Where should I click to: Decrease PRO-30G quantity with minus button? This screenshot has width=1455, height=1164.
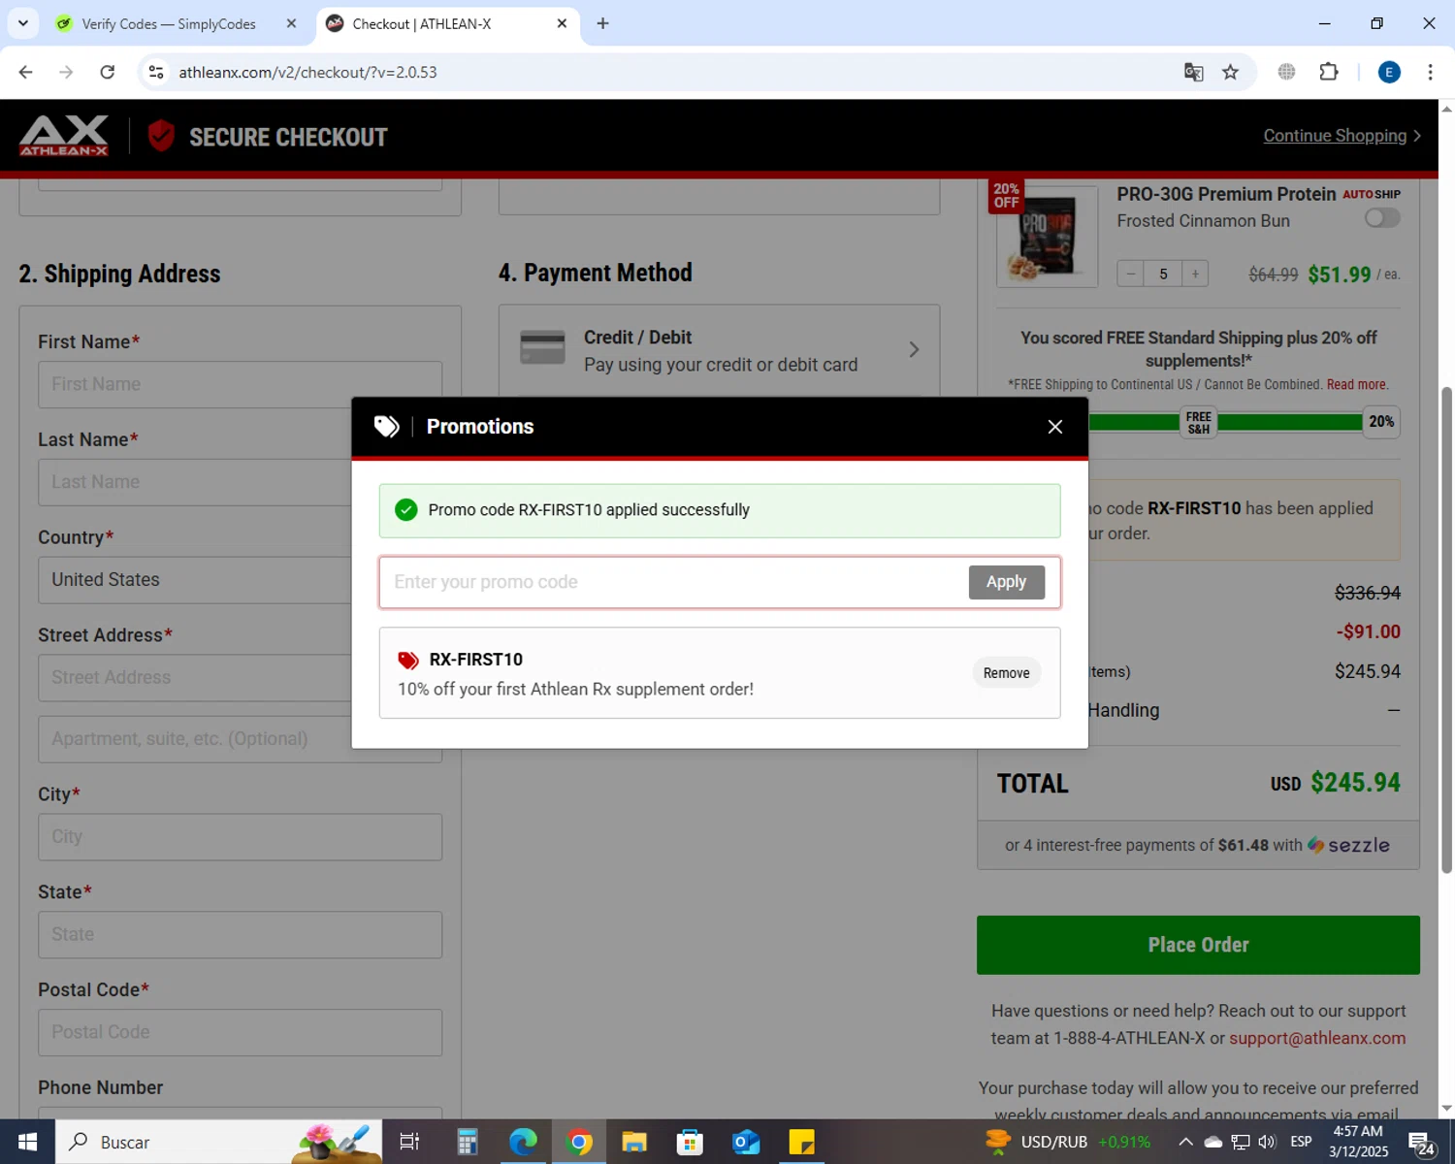point(1130,275)
